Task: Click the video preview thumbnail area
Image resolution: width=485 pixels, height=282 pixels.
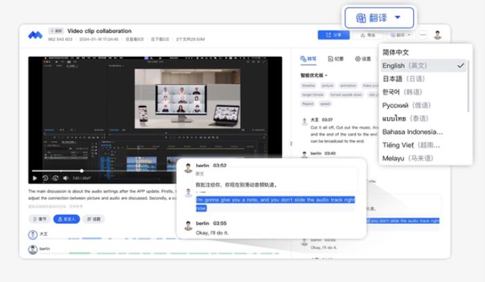Action: click(x=188, y=98)
